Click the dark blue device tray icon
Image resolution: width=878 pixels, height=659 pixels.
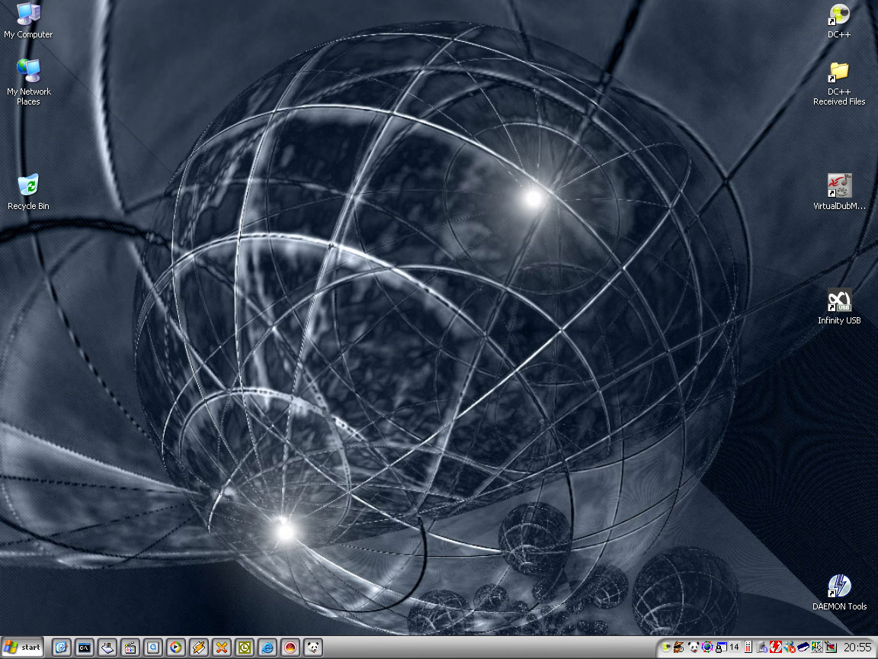[803, 647]
